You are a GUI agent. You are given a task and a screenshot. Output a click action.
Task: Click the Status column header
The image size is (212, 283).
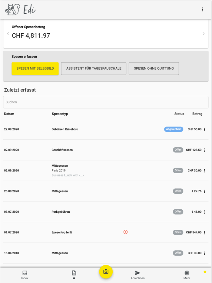point(179,114)
